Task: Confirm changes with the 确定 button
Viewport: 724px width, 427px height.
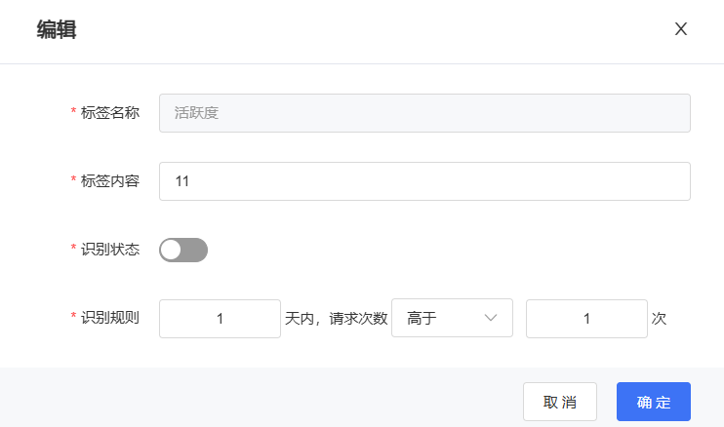Action: pyautogui.click(x=654, y=402)
